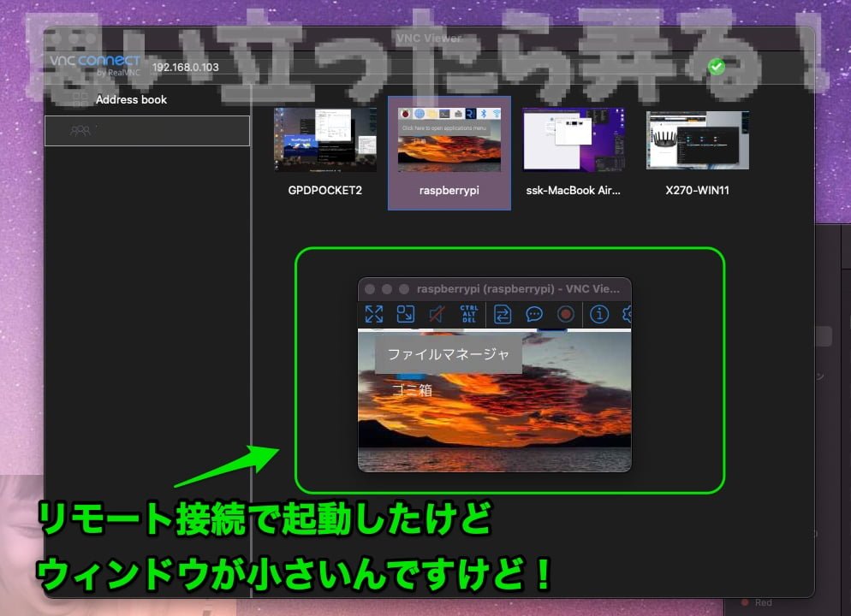Screen dimensions: 851x616
Task: Click the ファイルマネージャ tooltip label
Action: (x=448, y=354)
